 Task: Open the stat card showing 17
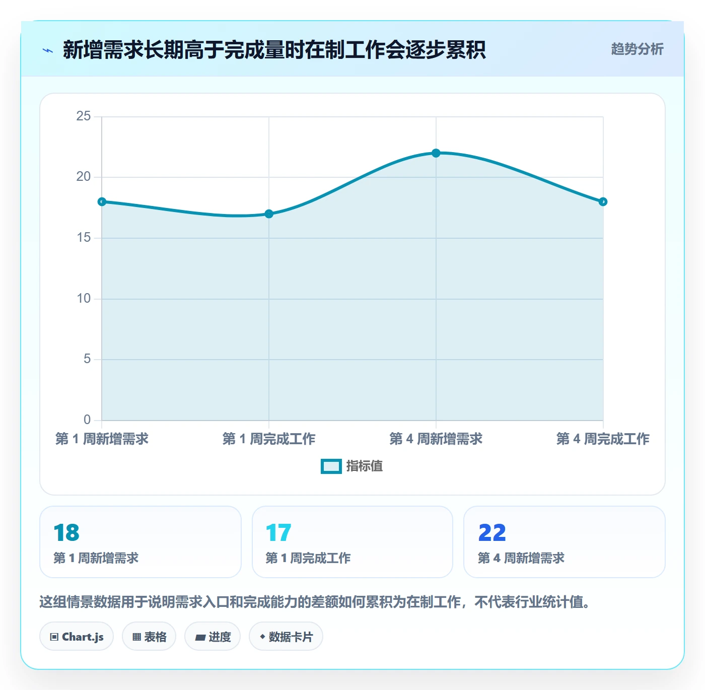(352, 542)
